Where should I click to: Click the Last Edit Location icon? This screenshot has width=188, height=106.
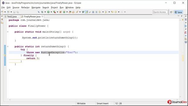[x=112, y=12]
